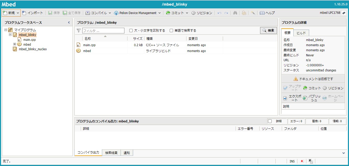
Task: Sort by the サイズ column header
Action: tap(136, 39)
